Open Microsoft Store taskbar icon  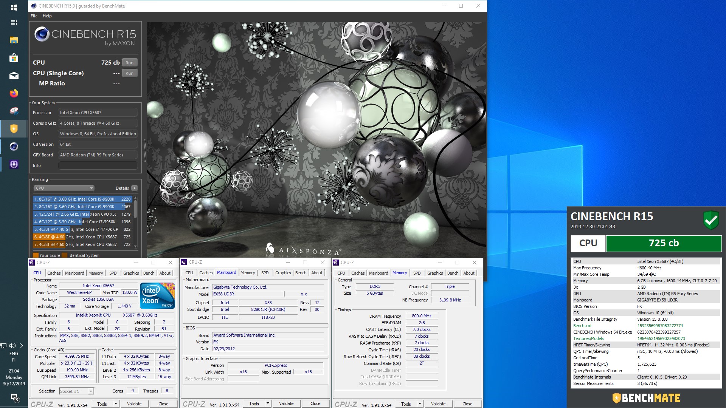tap(14, 58)
